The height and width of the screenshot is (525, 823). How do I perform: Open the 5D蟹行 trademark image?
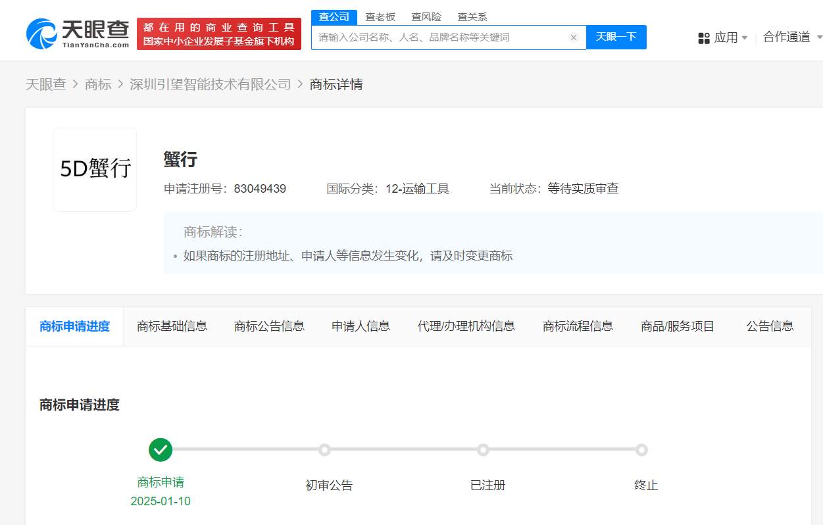point(95,170)
